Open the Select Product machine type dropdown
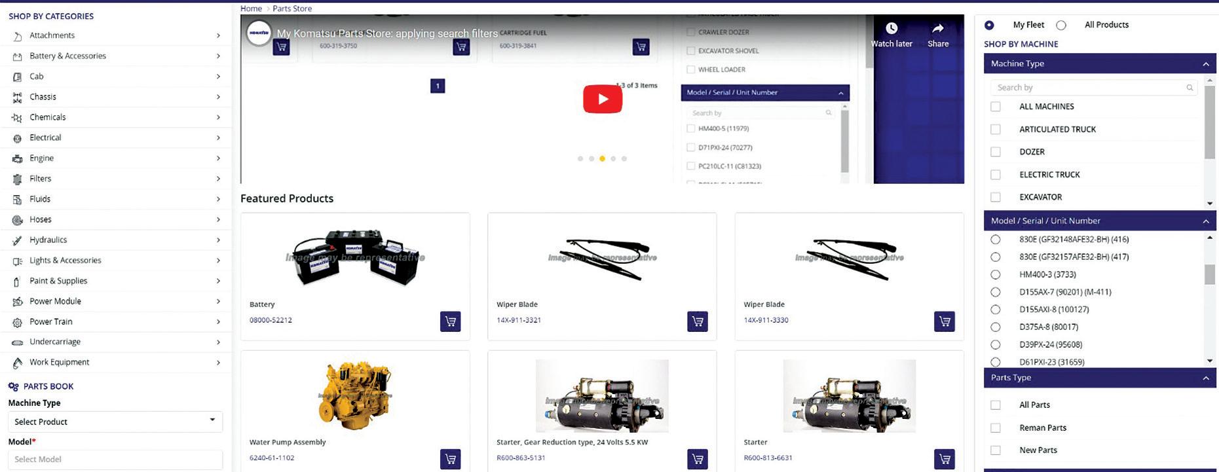Viewport: 1219px width, 472px height. (115, 422)
